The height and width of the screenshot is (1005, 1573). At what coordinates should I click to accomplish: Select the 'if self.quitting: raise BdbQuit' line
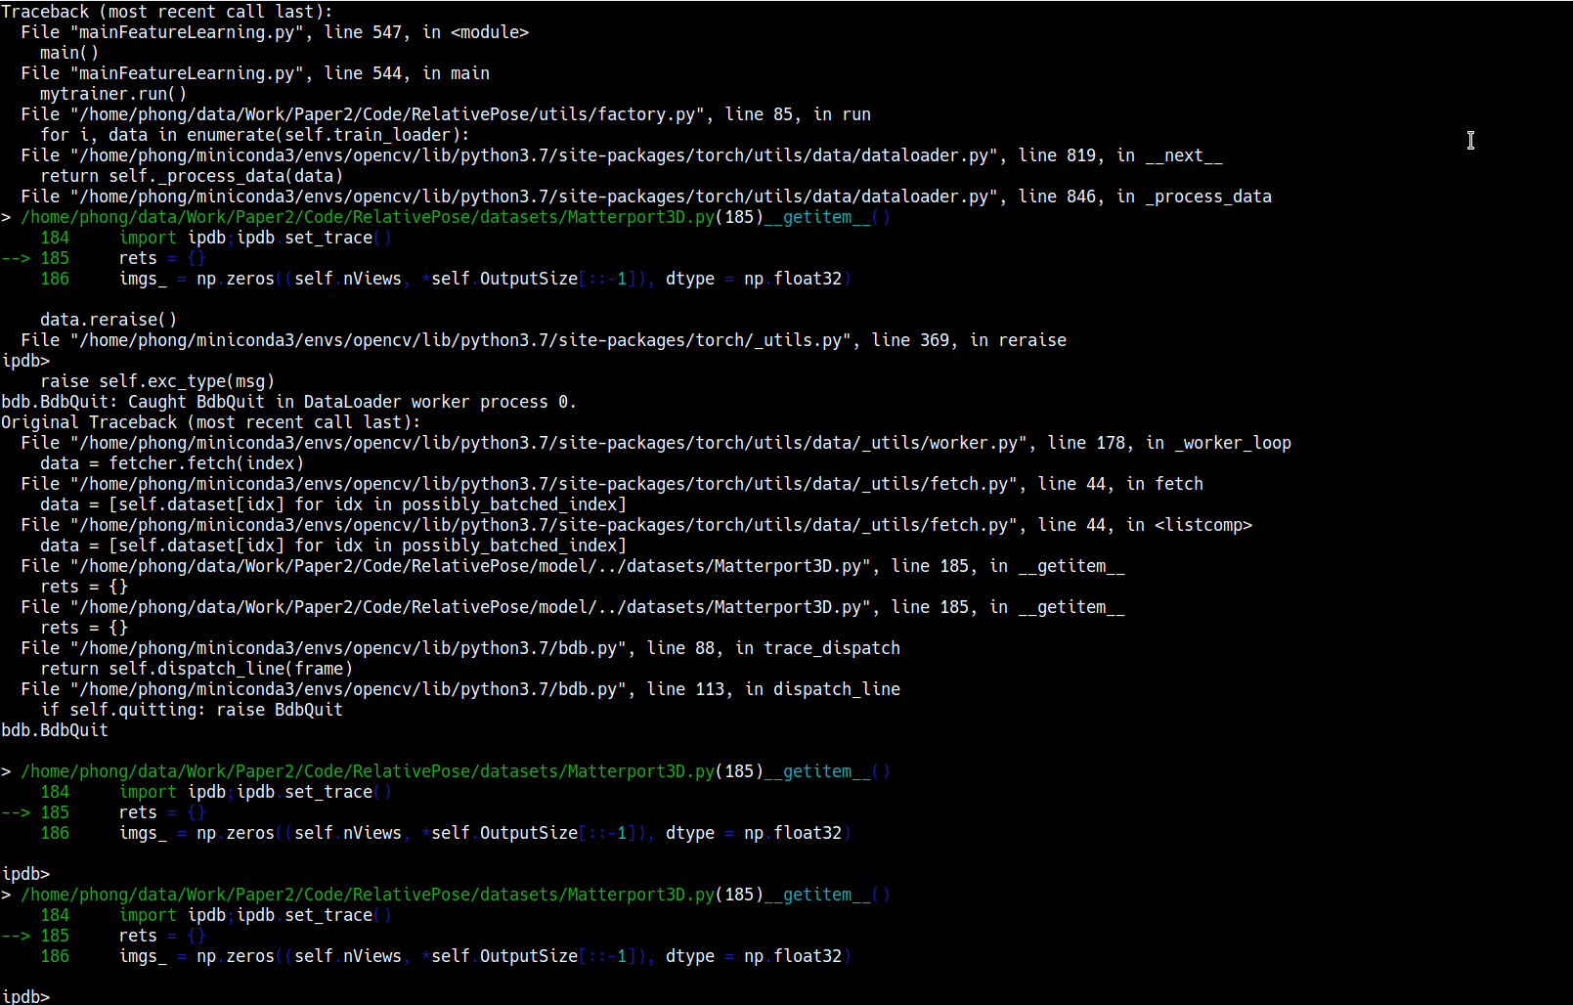click(x=192, y=710)
